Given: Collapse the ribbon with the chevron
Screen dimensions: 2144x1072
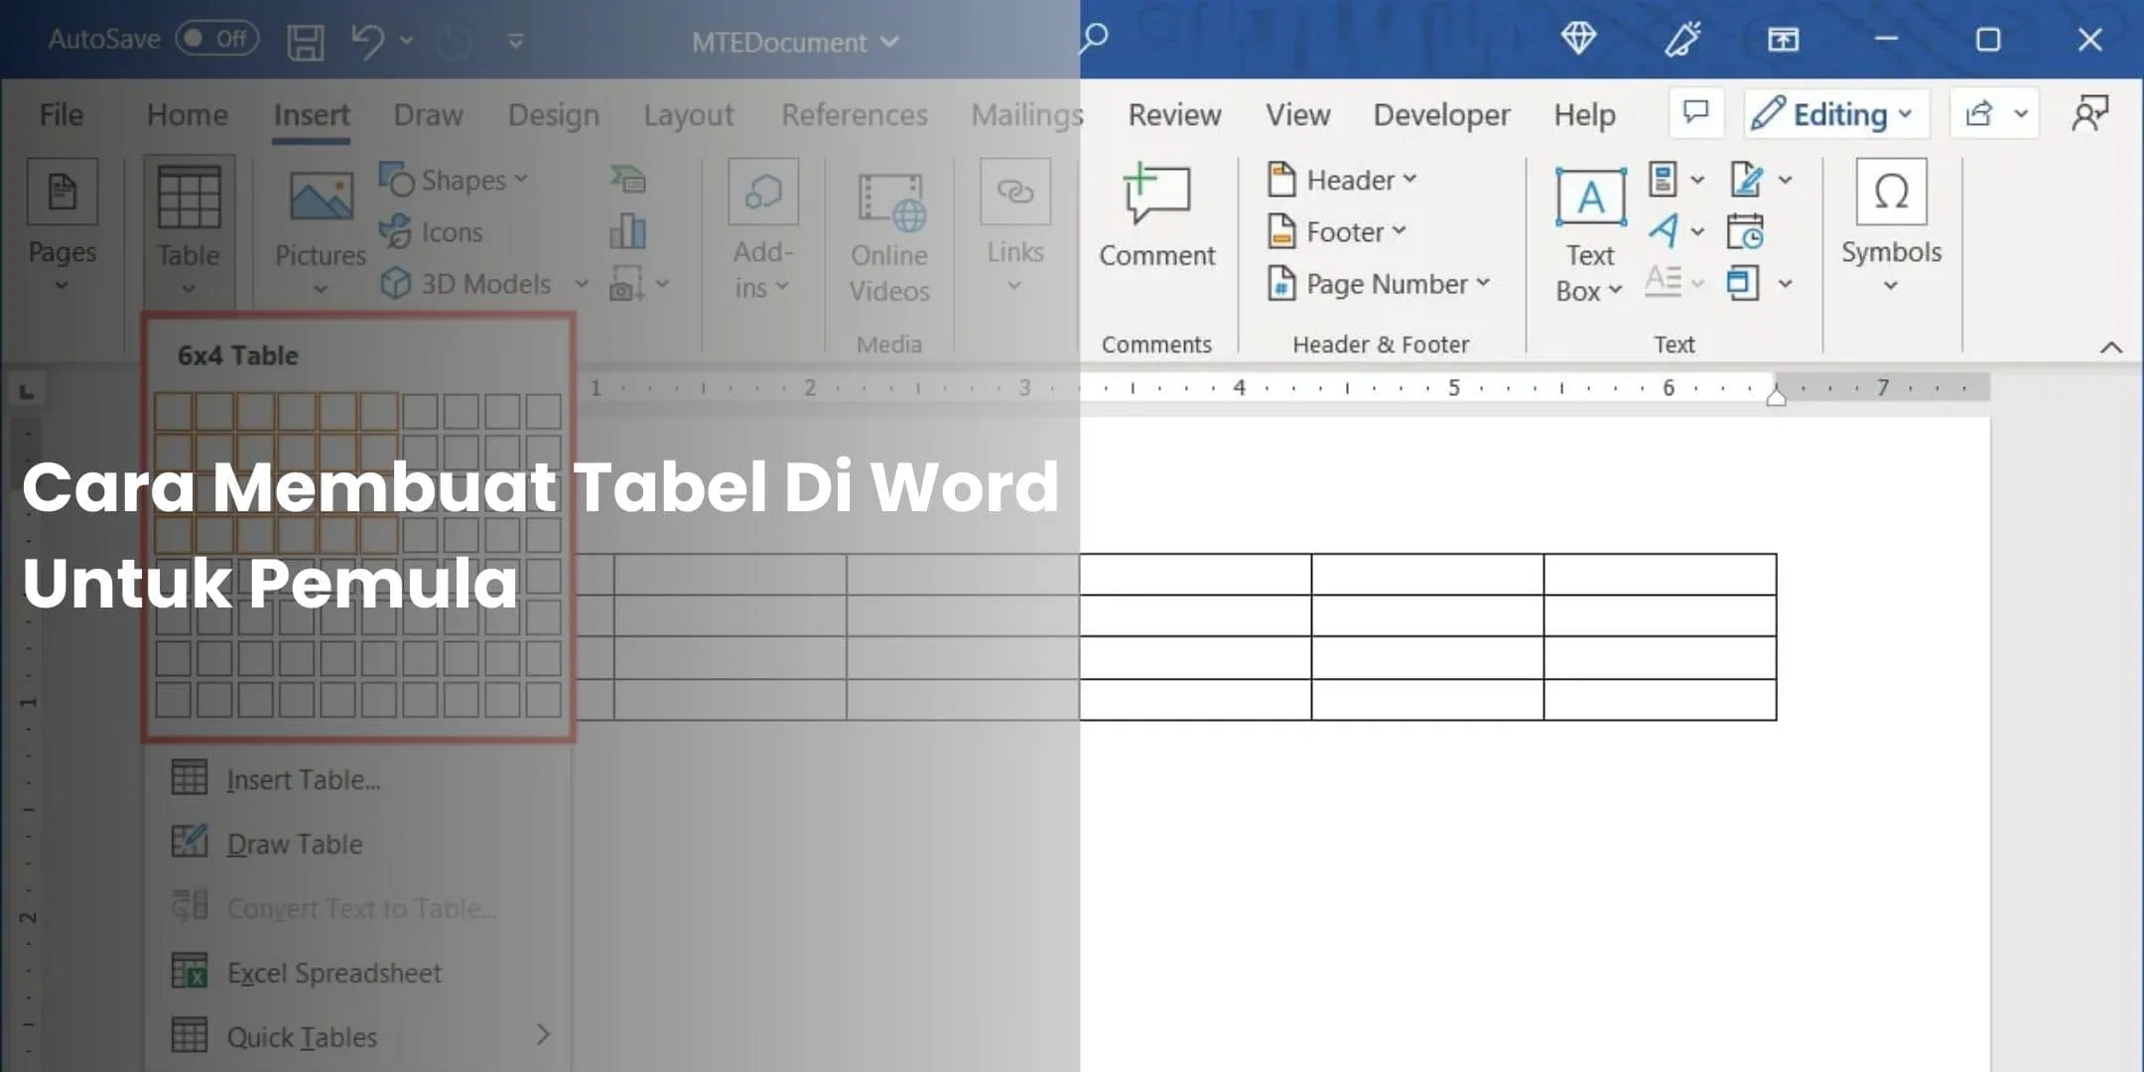Looking at the screenshot, I should point(2111,347).
